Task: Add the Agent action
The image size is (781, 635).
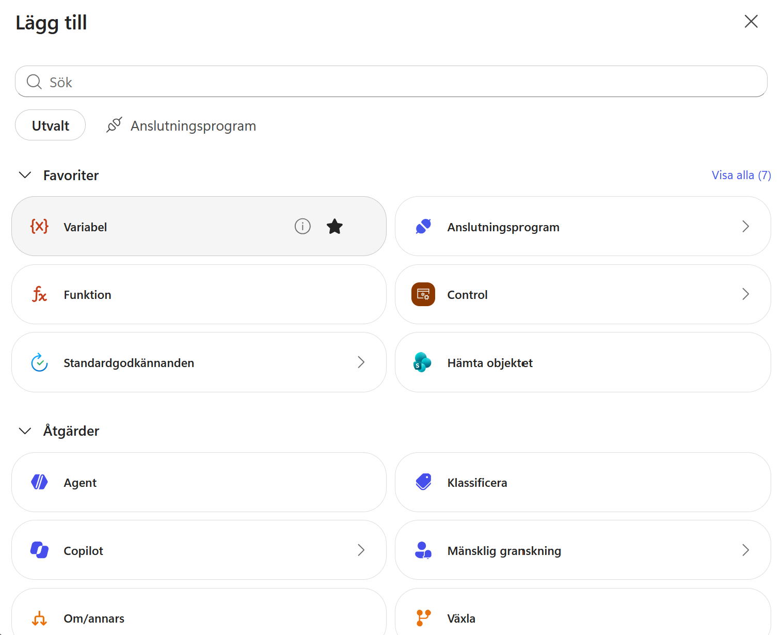Action: [x=199, y=482]
